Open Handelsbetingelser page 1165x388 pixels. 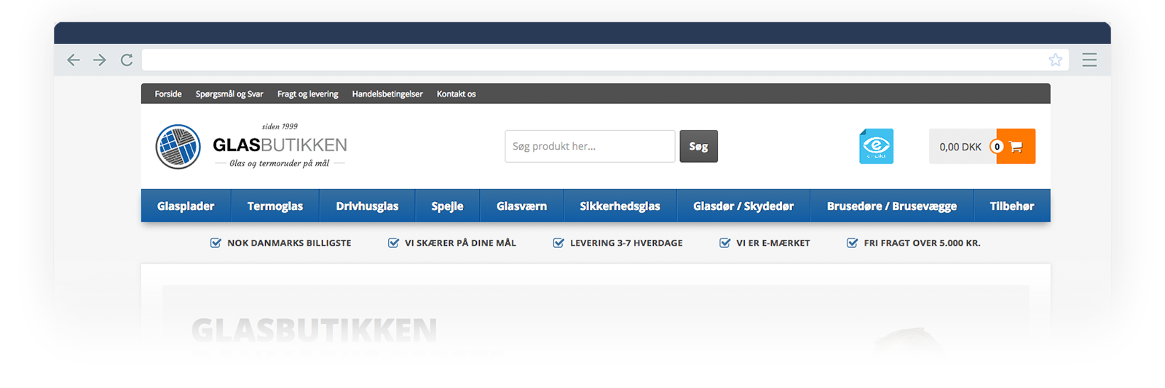click(x=387, y=94)
